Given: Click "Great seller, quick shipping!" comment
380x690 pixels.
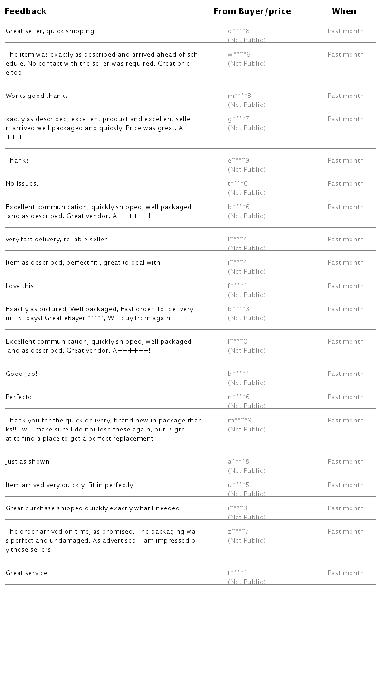Looking at the screenshot, I should (x=51, y=31).
